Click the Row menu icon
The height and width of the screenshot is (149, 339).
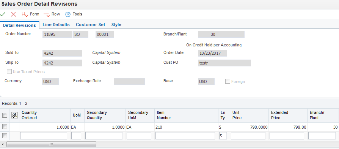coord(47,14)
